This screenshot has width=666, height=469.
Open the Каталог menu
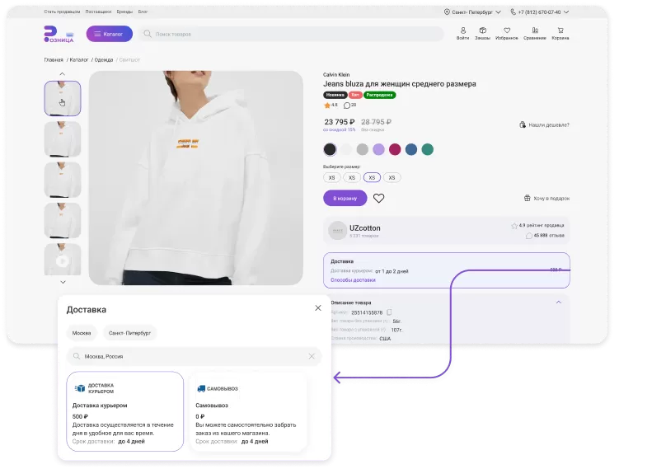(109, 34)
